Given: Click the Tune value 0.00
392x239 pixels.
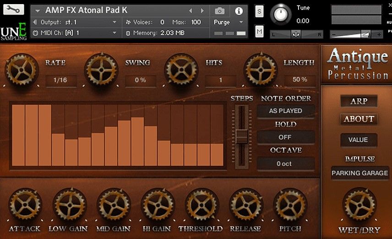Looking at the screenshot, I should [x=303, y=21].
